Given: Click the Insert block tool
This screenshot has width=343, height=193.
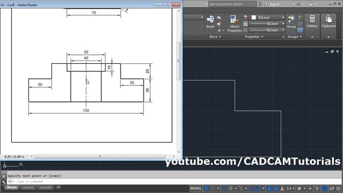Looking at the screenshot, I should coord(210,22).
